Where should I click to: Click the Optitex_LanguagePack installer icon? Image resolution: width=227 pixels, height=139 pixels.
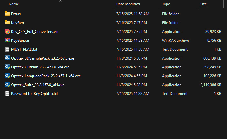point(7,76)
